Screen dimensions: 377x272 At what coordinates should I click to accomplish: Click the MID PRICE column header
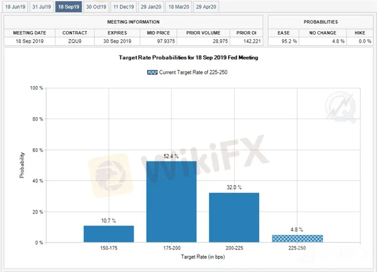click(x=158, y=33)
